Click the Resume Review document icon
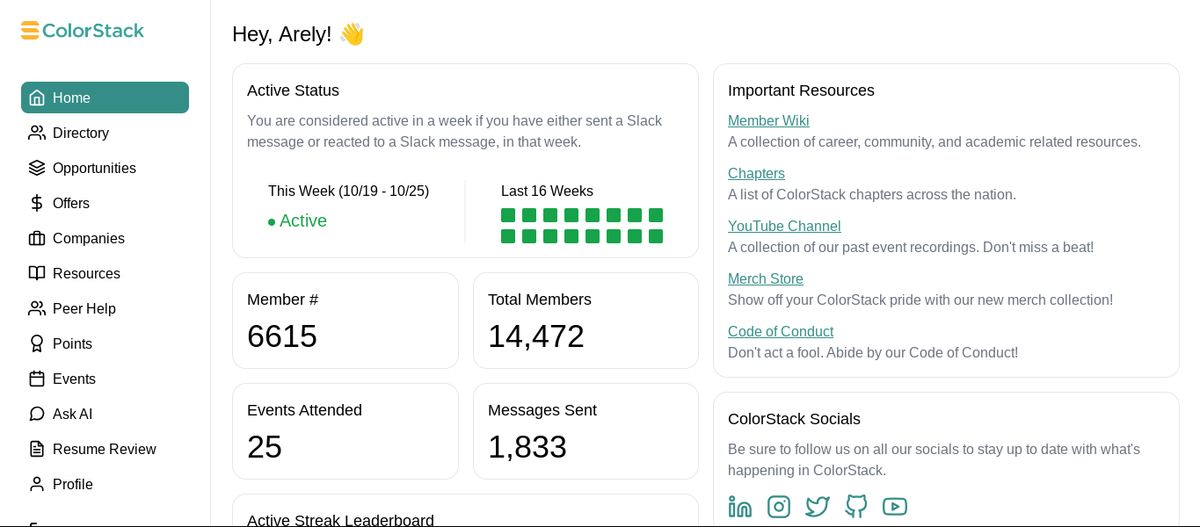Image resolution: width=1200 pixels, height=527 pixels. [36, 449]
